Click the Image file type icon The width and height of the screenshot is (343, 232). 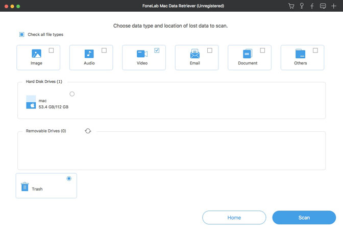click(36, 54)
